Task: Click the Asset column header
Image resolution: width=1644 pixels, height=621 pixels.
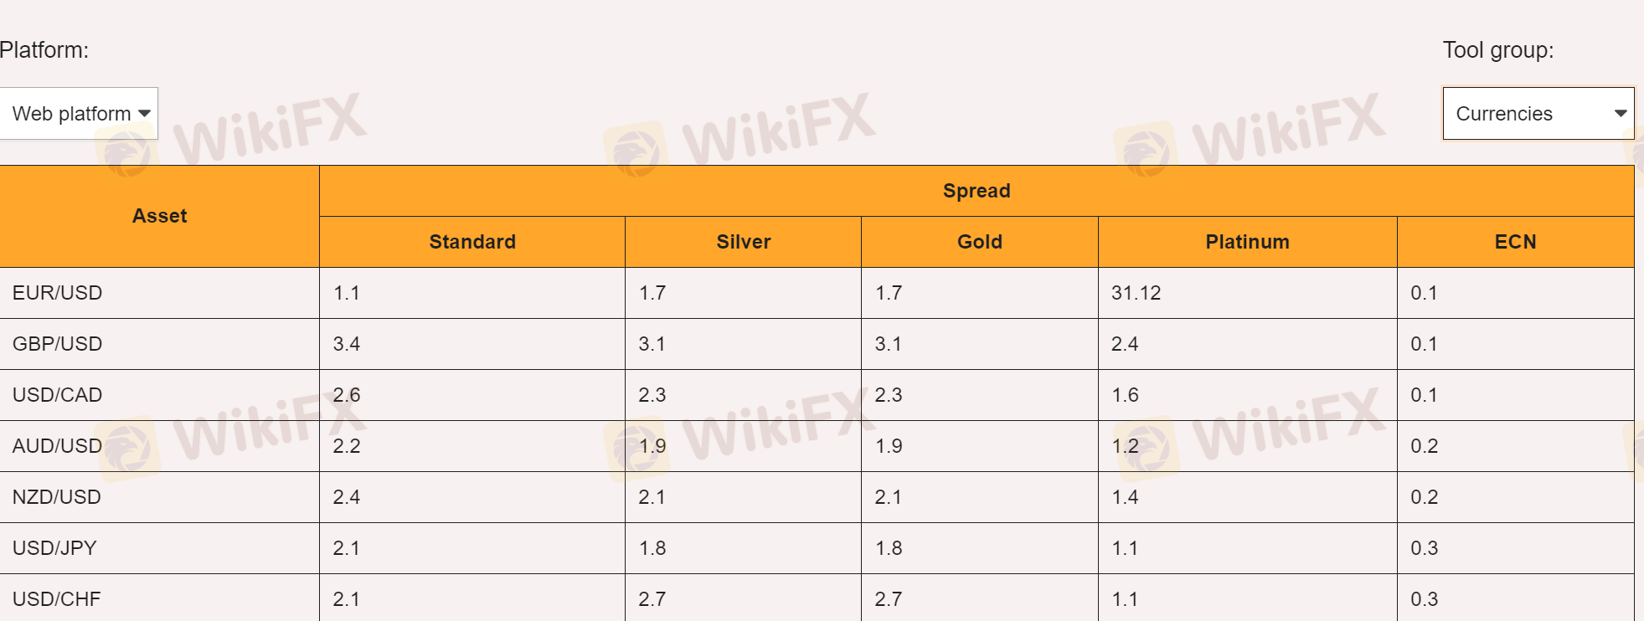Action: [159, 216]
